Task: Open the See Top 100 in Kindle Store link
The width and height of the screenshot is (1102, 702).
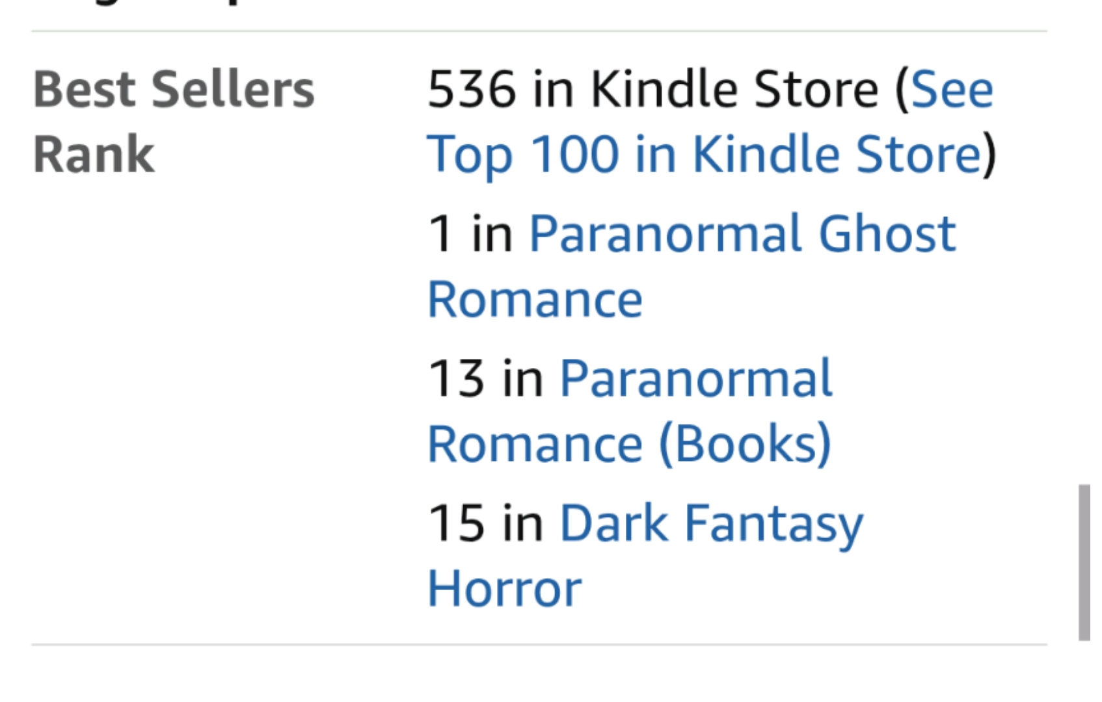Action: pyautogui.click(x=703, y=155)
